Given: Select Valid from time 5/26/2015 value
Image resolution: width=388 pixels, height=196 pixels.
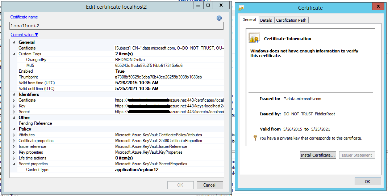Looking at the screenshot, I should (137, 83).
